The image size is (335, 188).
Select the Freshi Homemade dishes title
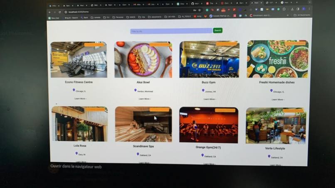277,82
